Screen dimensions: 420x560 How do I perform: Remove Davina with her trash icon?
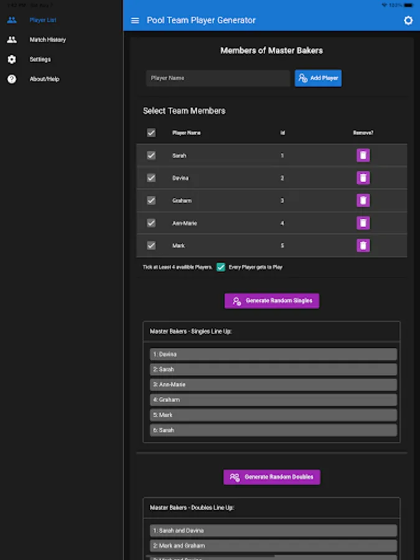(x=363, y=178)
